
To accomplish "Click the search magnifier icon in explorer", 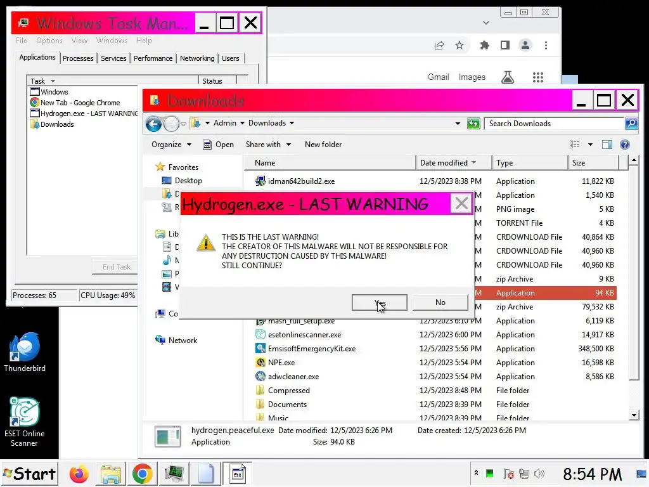I will [631, 124].
